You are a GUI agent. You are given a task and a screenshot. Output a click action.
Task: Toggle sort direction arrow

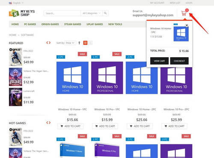point(79,43)
